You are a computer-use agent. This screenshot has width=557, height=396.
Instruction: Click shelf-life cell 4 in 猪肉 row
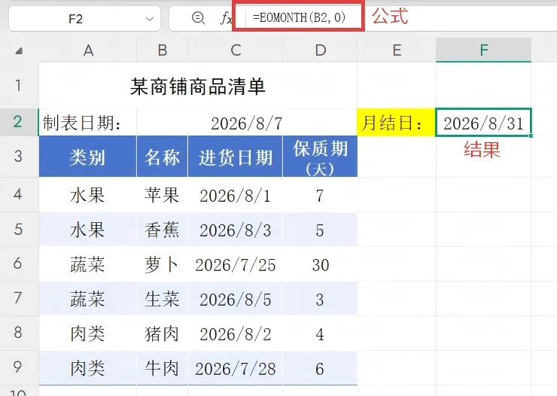(320, 334)
